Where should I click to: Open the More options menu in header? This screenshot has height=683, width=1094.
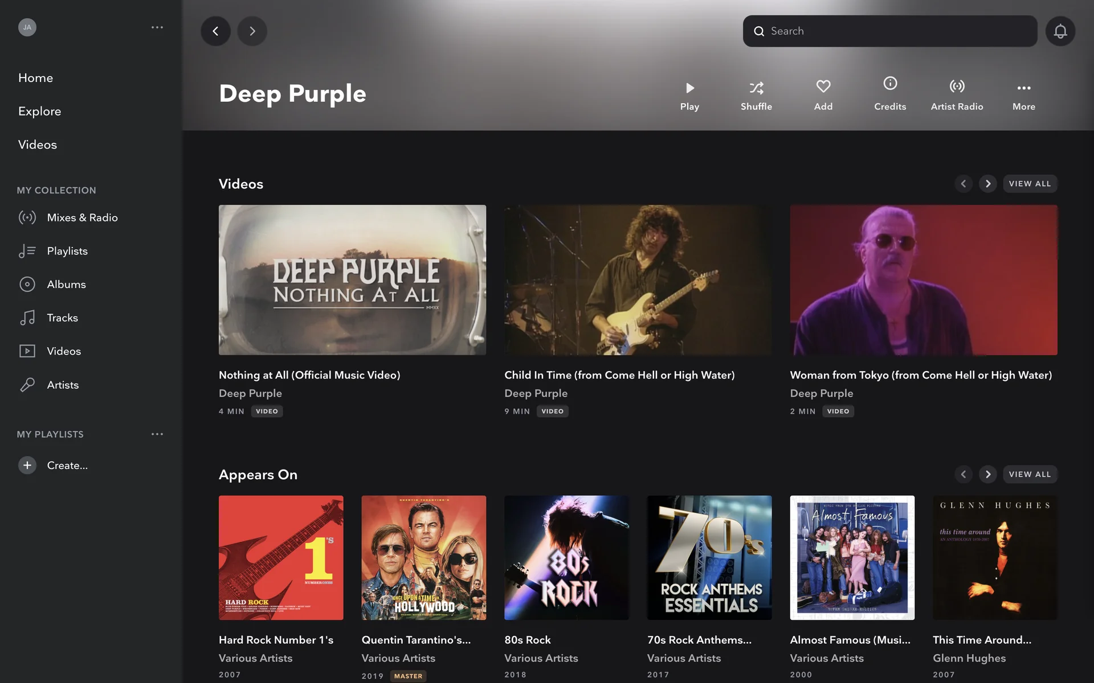click(x=1023, y=88)
